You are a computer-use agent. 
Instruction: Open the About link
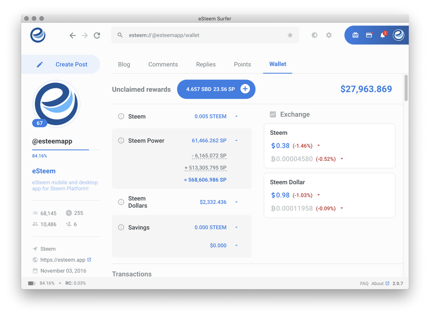click(x=377, y=283)
